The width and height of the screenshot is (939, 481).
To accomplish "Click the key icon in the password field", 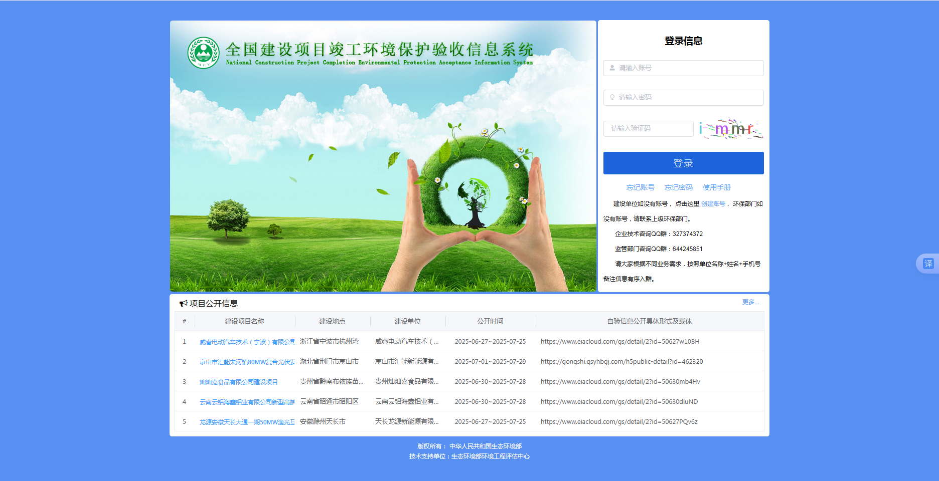I will pyautogui.click(x=611, y=98).
